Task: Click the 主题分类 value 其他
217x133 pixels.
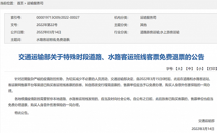Action: coord(143,25)
